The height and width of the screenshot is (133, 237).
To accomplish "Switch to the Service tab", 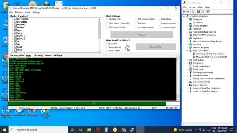I will [48, 55].
